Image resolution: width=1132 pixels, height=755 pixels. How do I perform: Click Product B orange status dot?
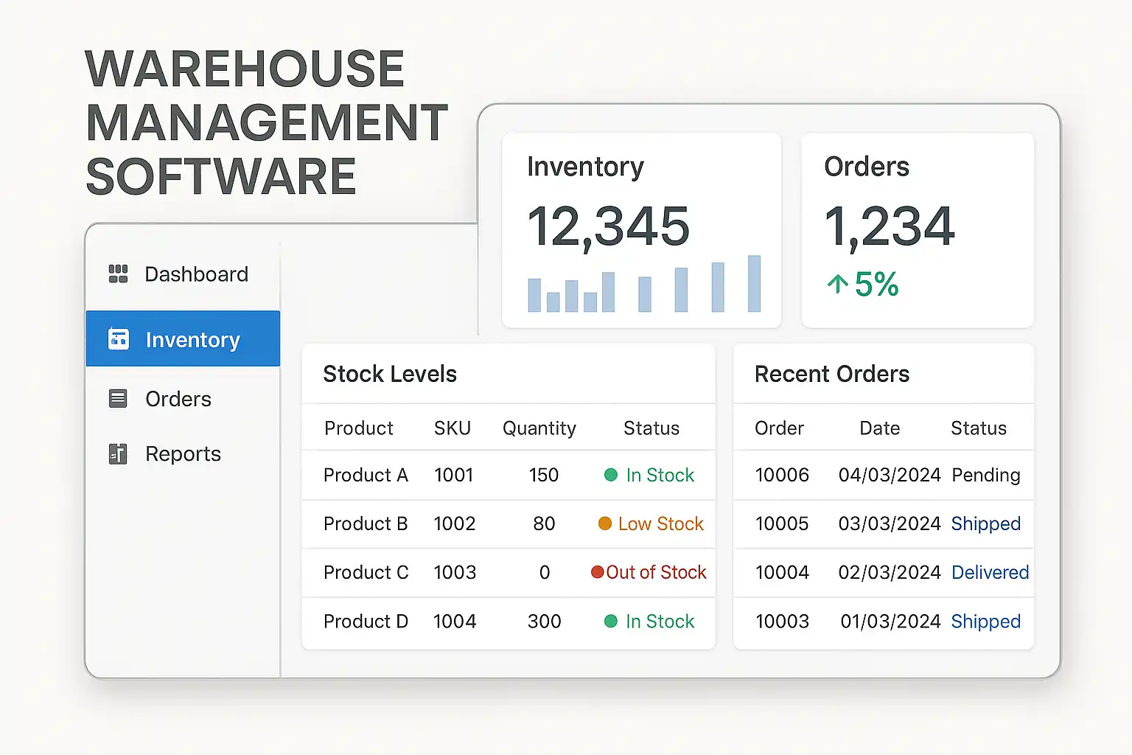tap(604, 523)
